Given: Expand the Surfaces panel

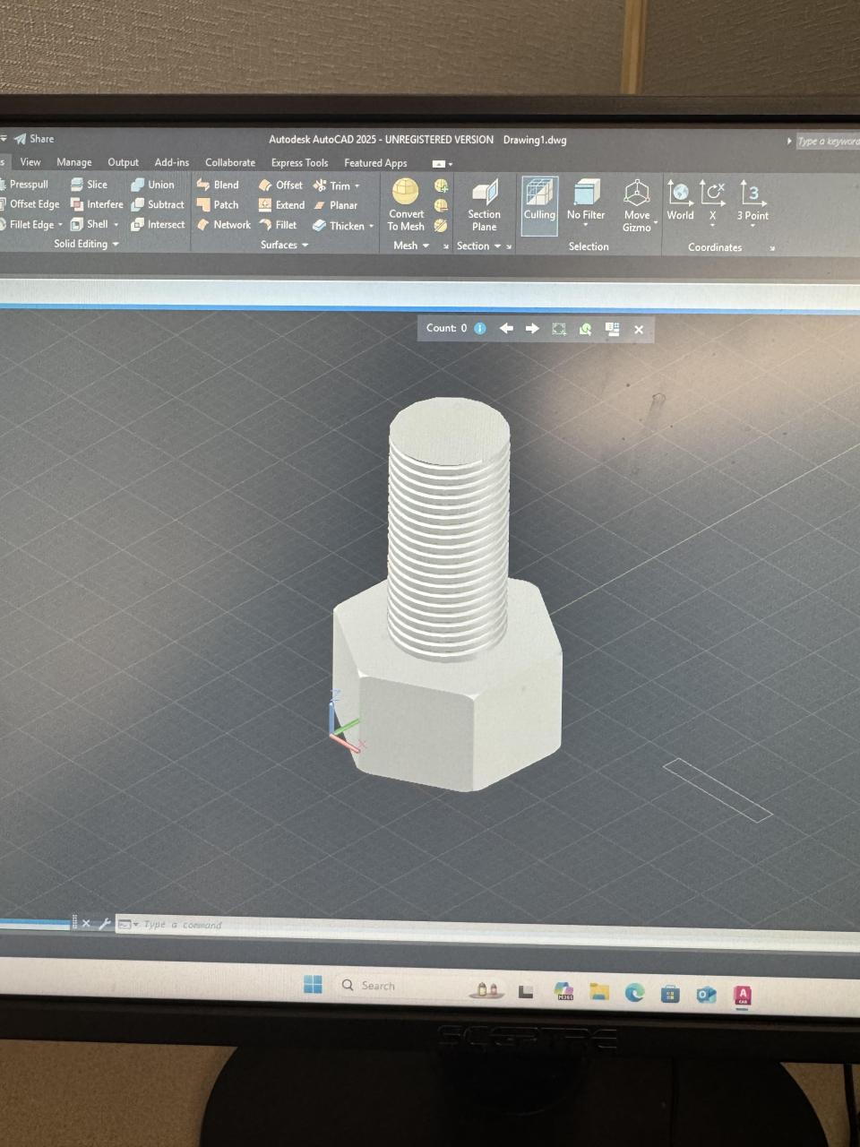Looking at the screenshot, I should tap(284, 245).
